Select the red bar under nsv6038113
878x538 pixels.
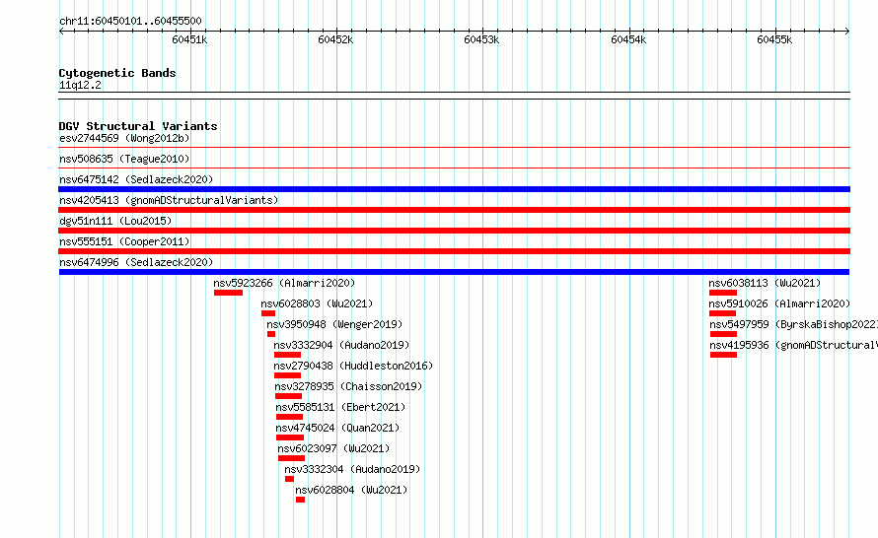pyautogui.click(x=723, y=293)
